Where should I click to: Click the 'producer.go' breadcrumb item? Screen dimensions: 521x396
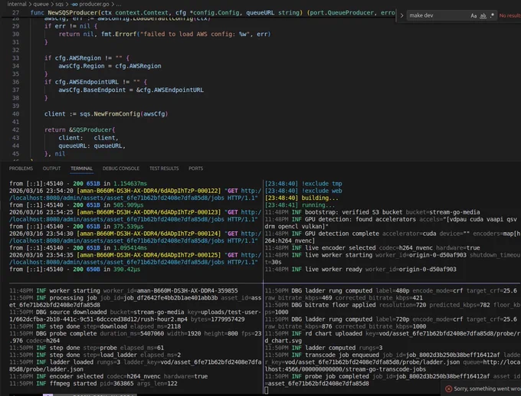(94, 4)
